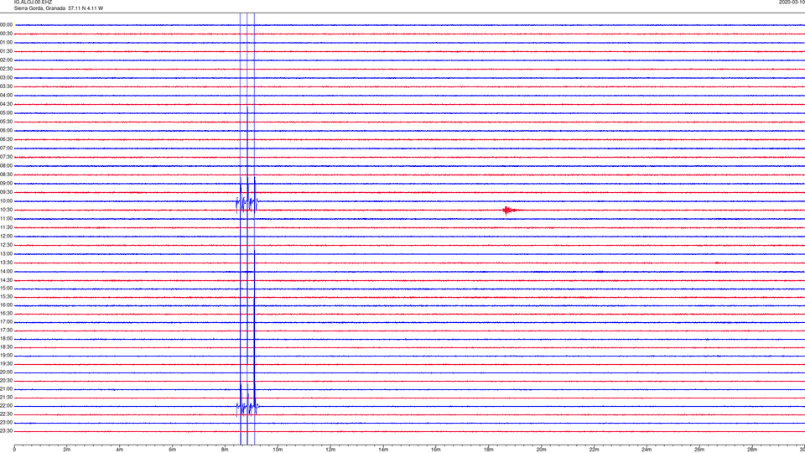
Task: Click the blue spike burst on 22:00 trace
Action: 247,406
